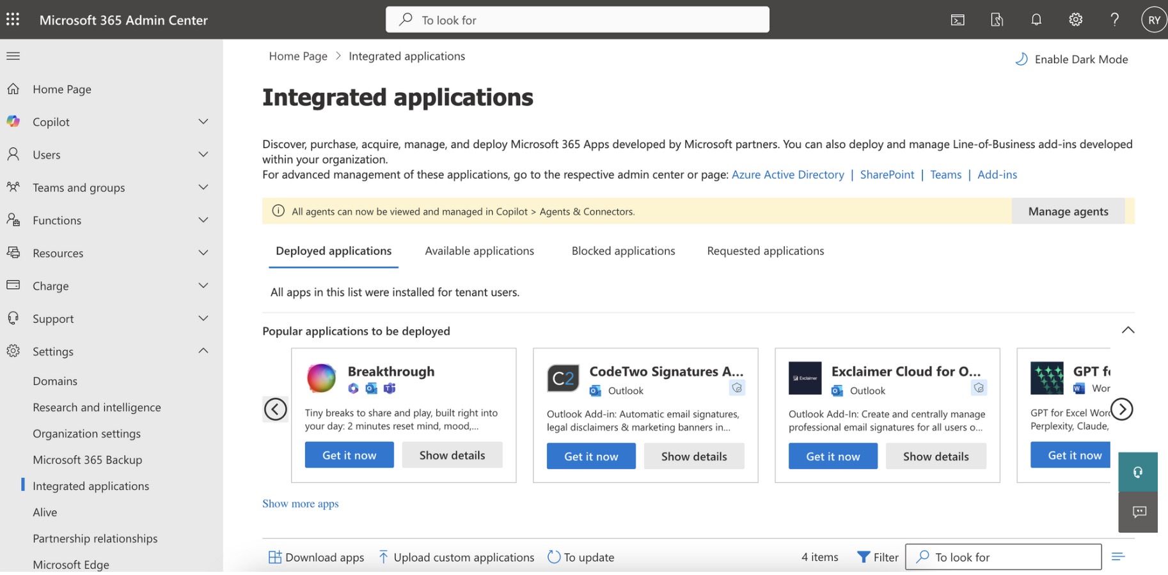The image size is (1168, 575).
Task: Open the Cloud Shell terminal icon
Action: click(x=958, y=20)
